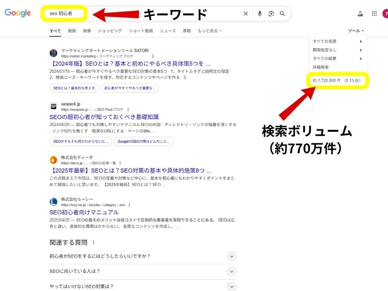388x291 pixels.
Task: Click the 株式会社ディーボ site favicon
Action: pos(53,160)
